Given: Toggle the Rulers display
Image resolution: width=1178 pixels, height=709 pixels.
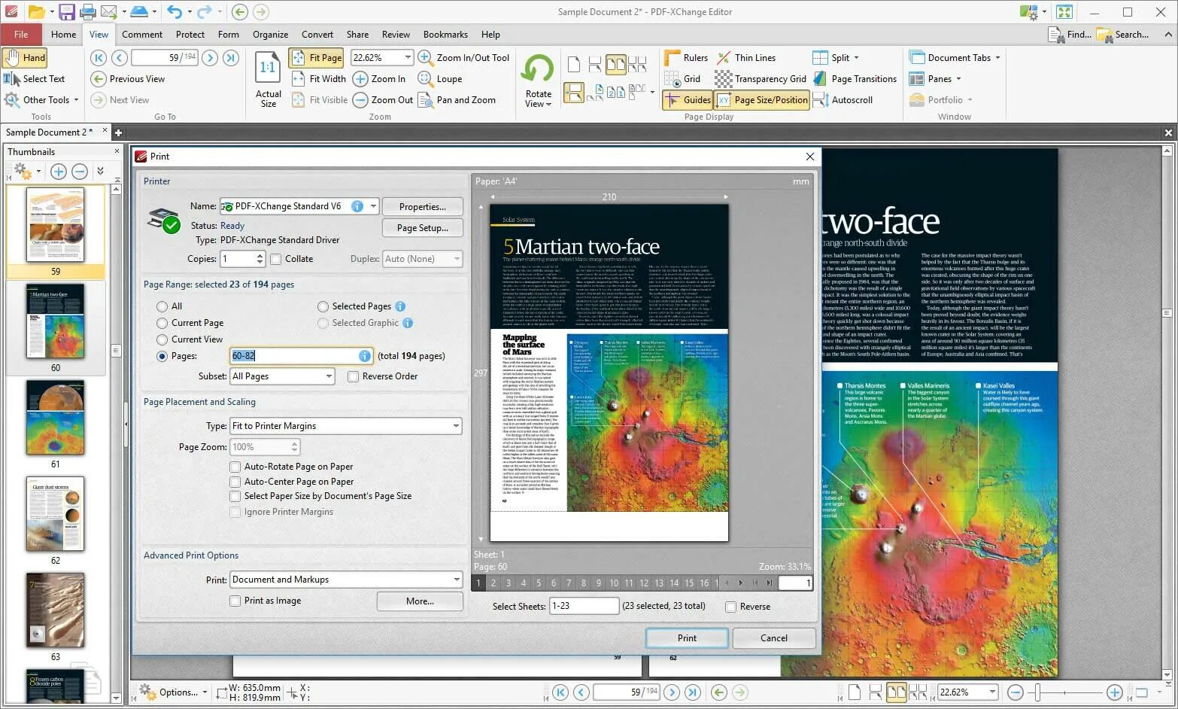Looking at the screenshot, I should [686, 57].
